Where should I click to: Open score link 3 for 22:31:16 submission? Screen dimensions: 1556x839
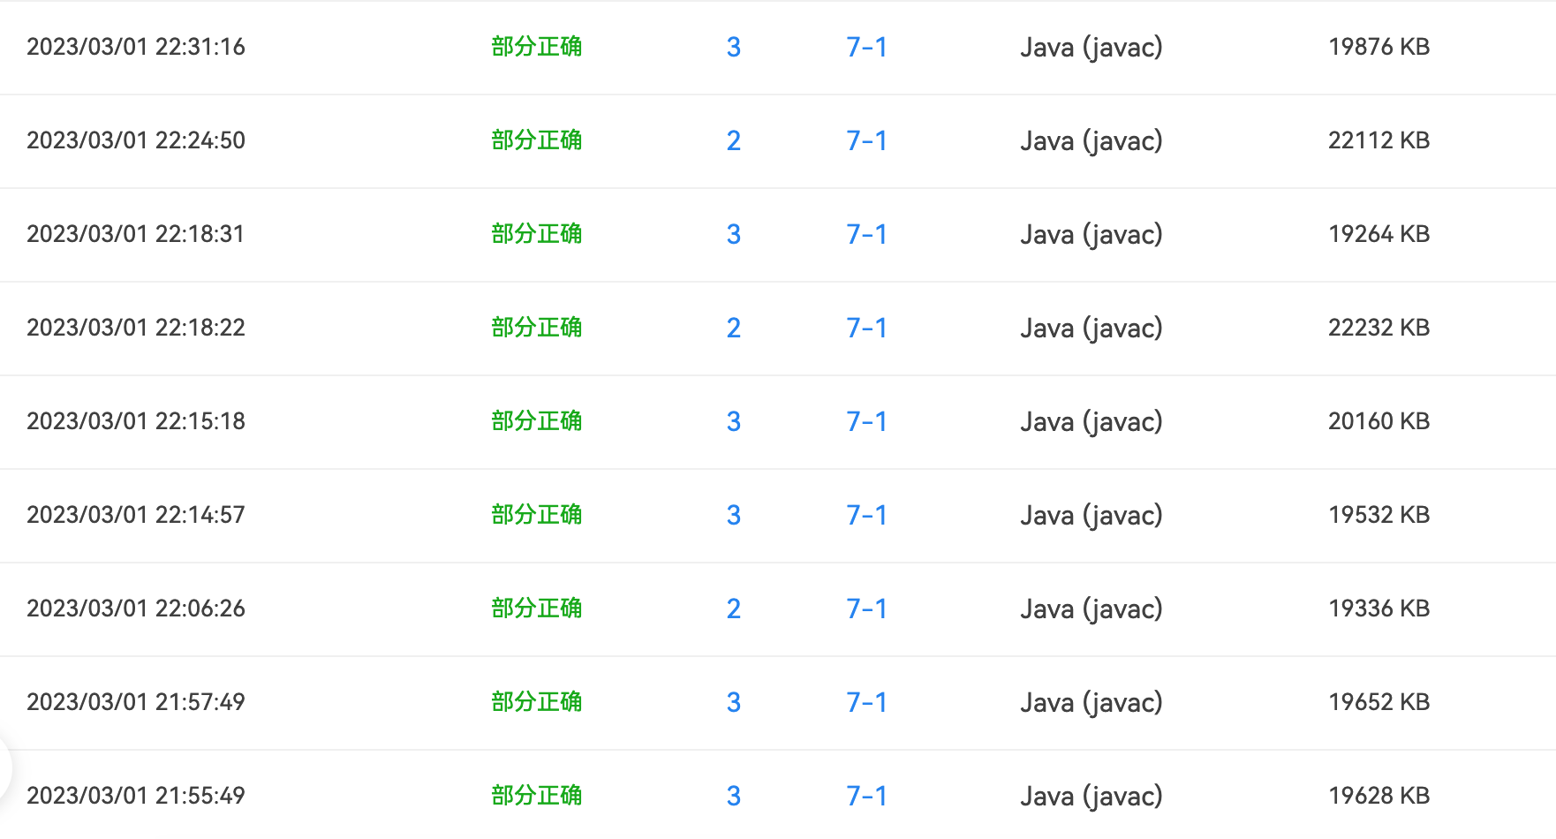734,47
